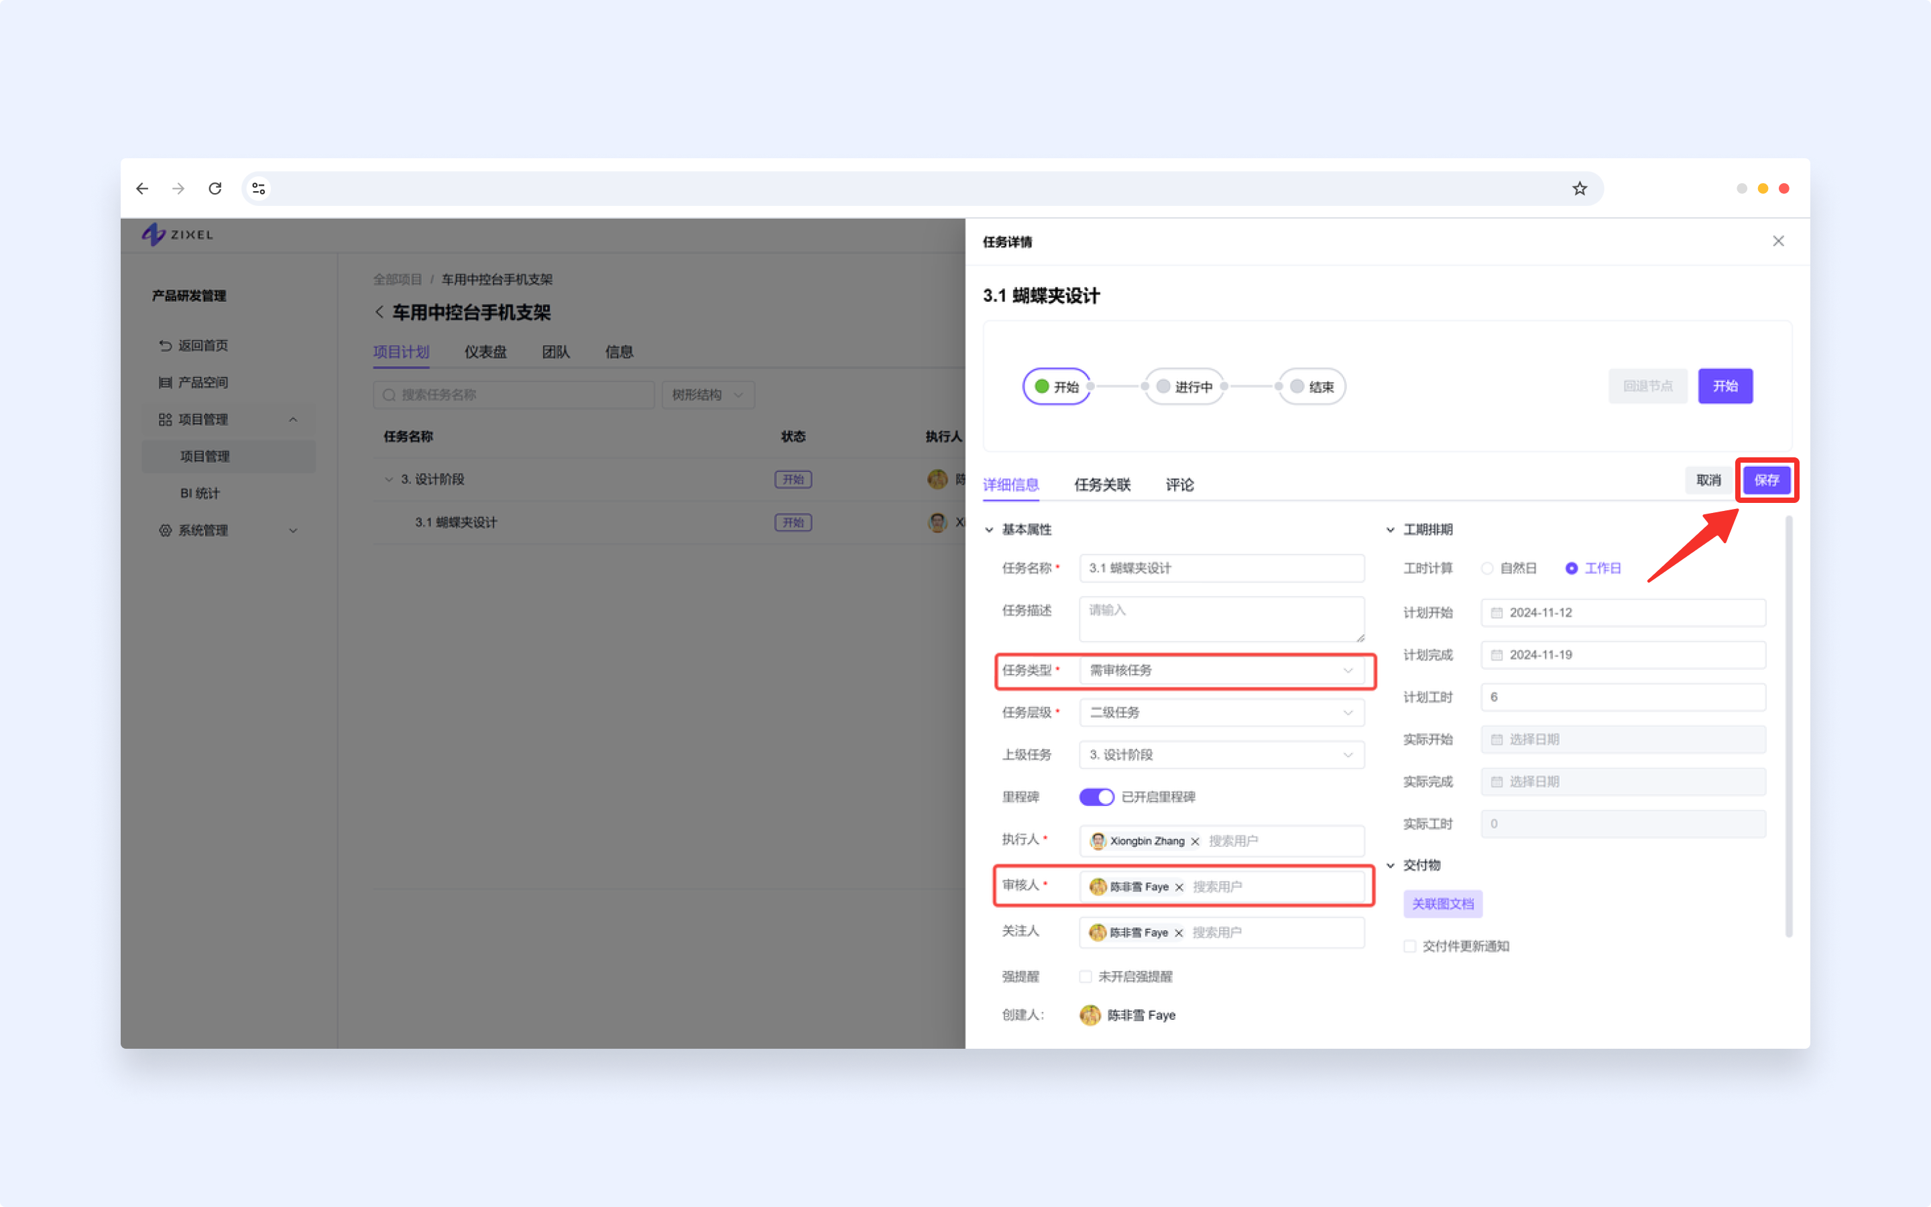Screen dimensions: 1931x1207
Task: Collapse the 工期排期 section
Action: [x=1391, y=530]
